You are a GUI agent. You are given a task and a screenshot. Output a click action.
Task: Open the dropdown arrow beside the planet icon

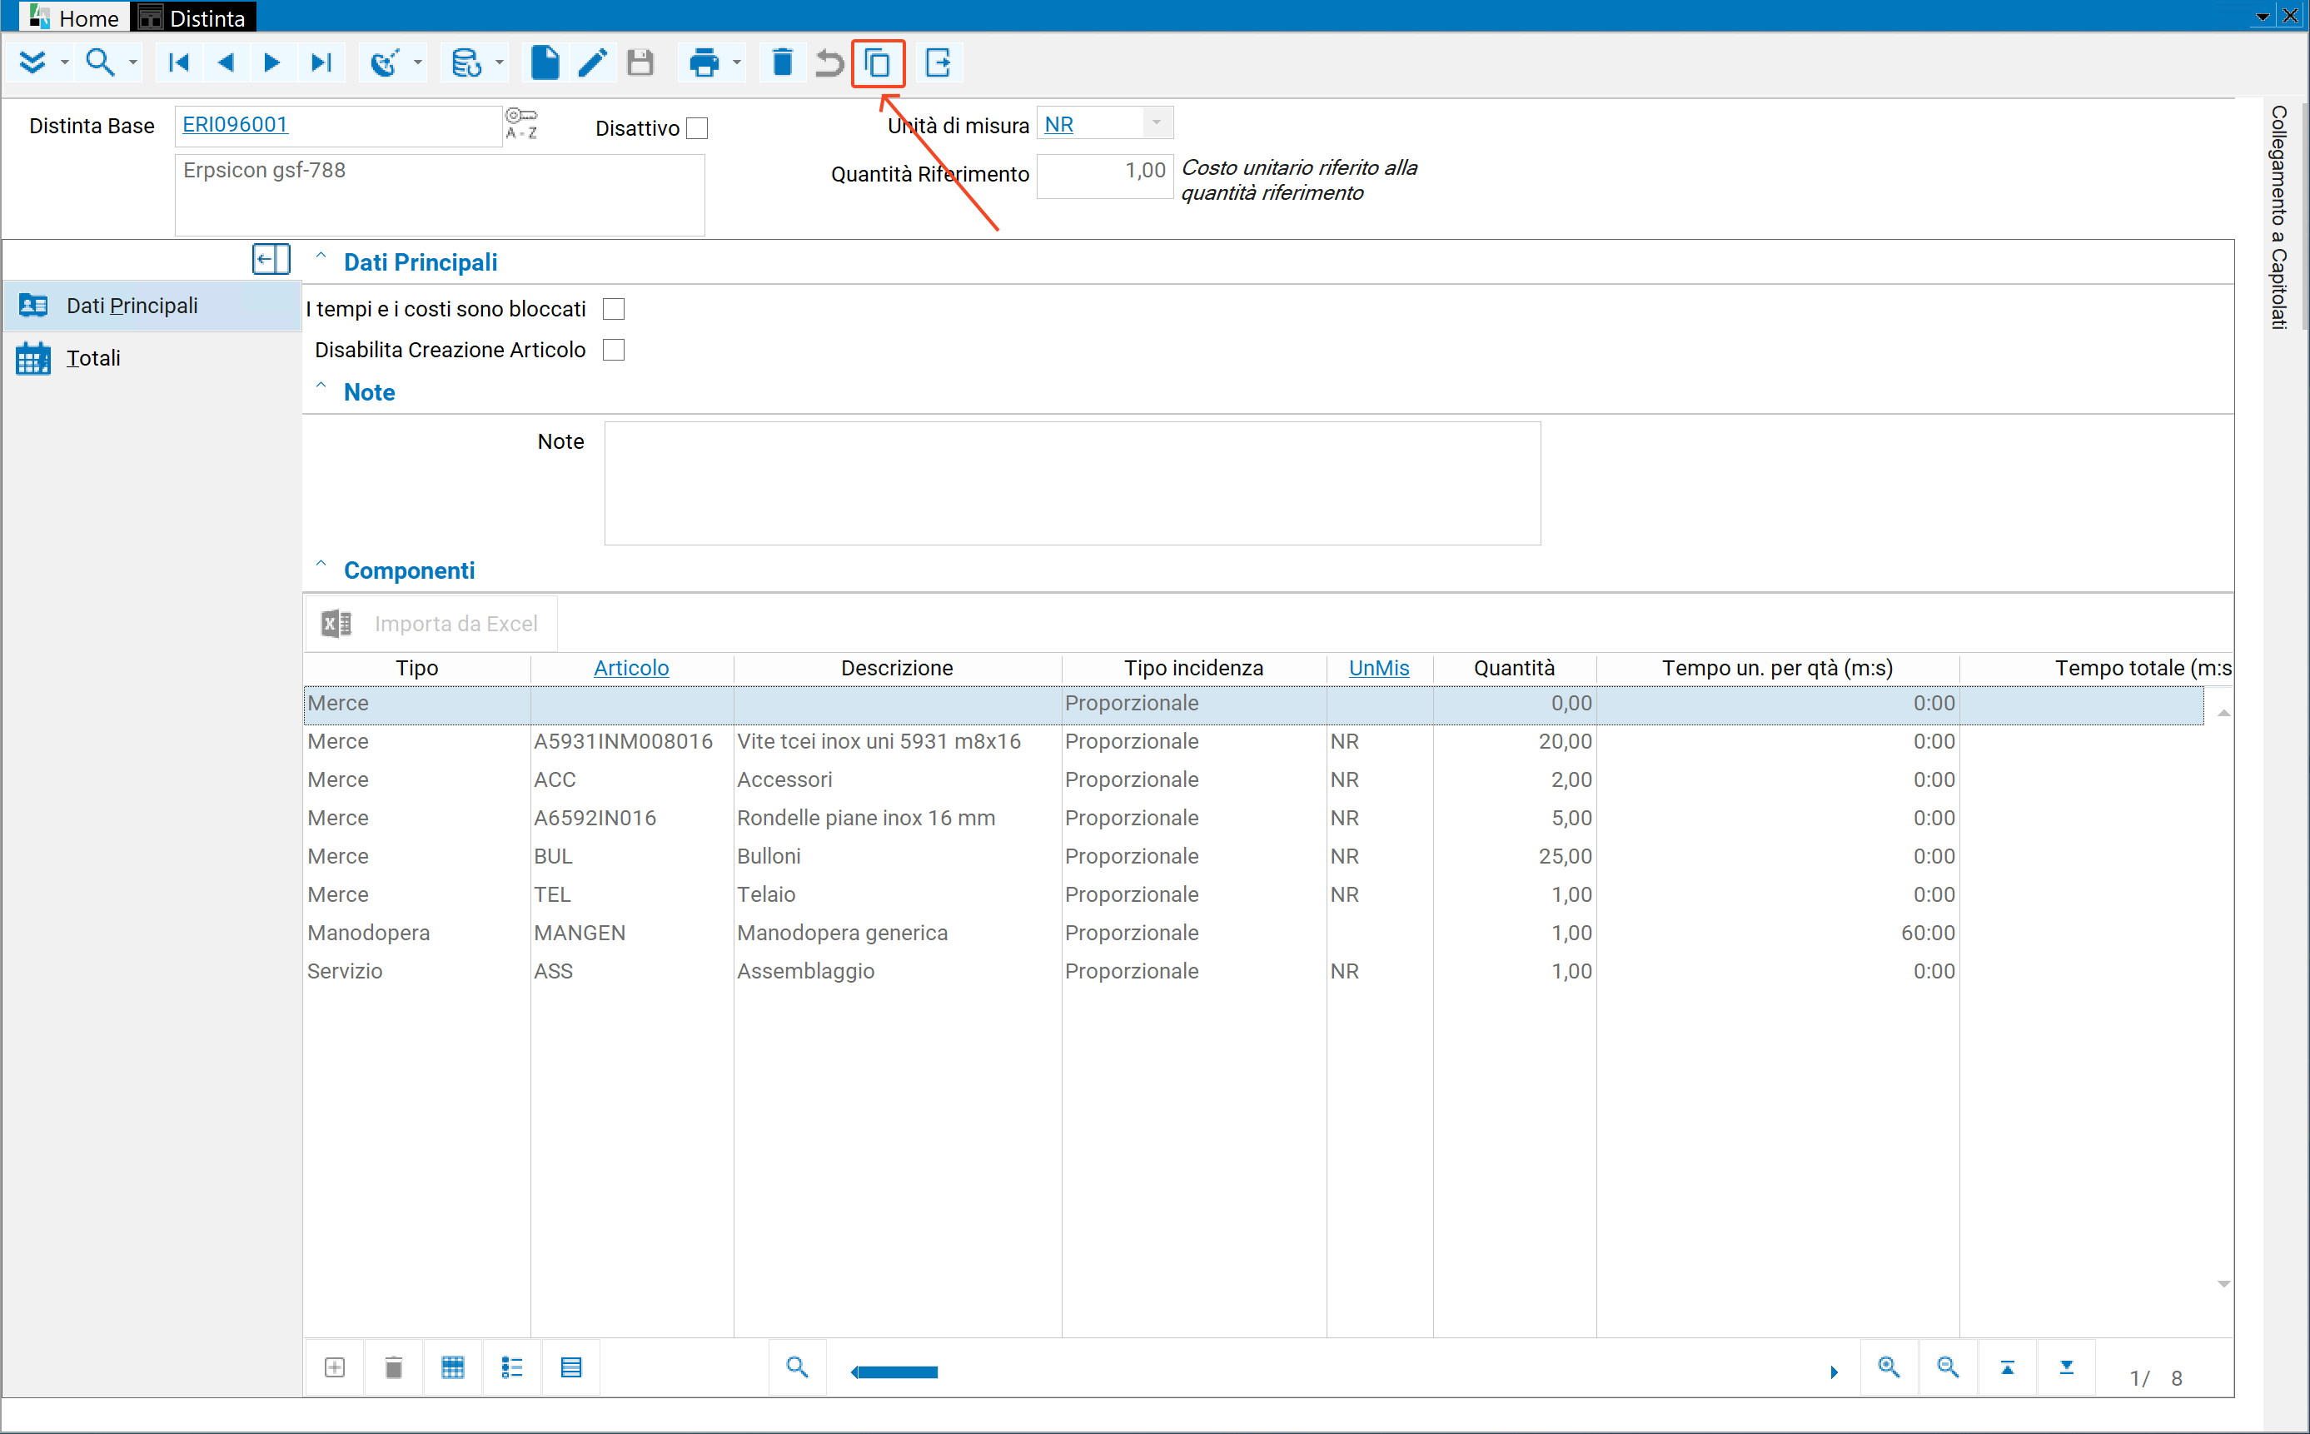coord(417,63)
